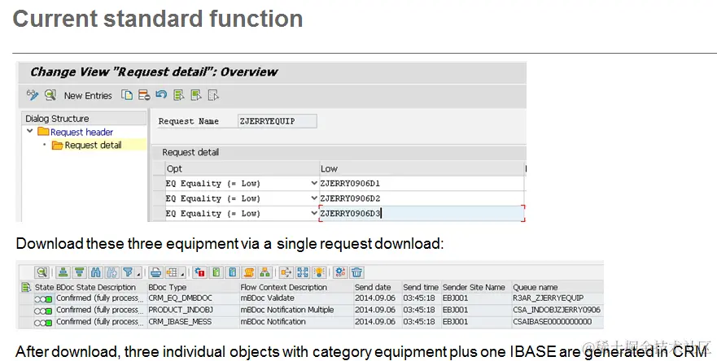The height and width of the screenshot is (361, 717).
Task: Click the orange arrow reprocess icon
Action: [x=286, y=272]
